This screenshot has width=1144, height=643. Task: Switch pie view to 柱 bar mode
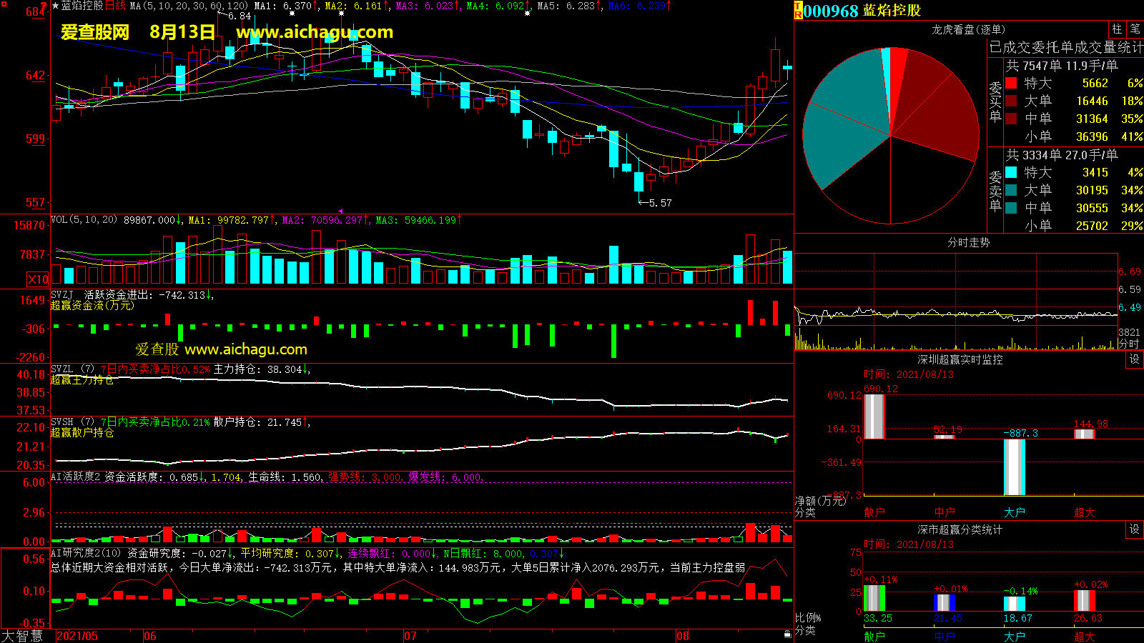point(1117,29)
